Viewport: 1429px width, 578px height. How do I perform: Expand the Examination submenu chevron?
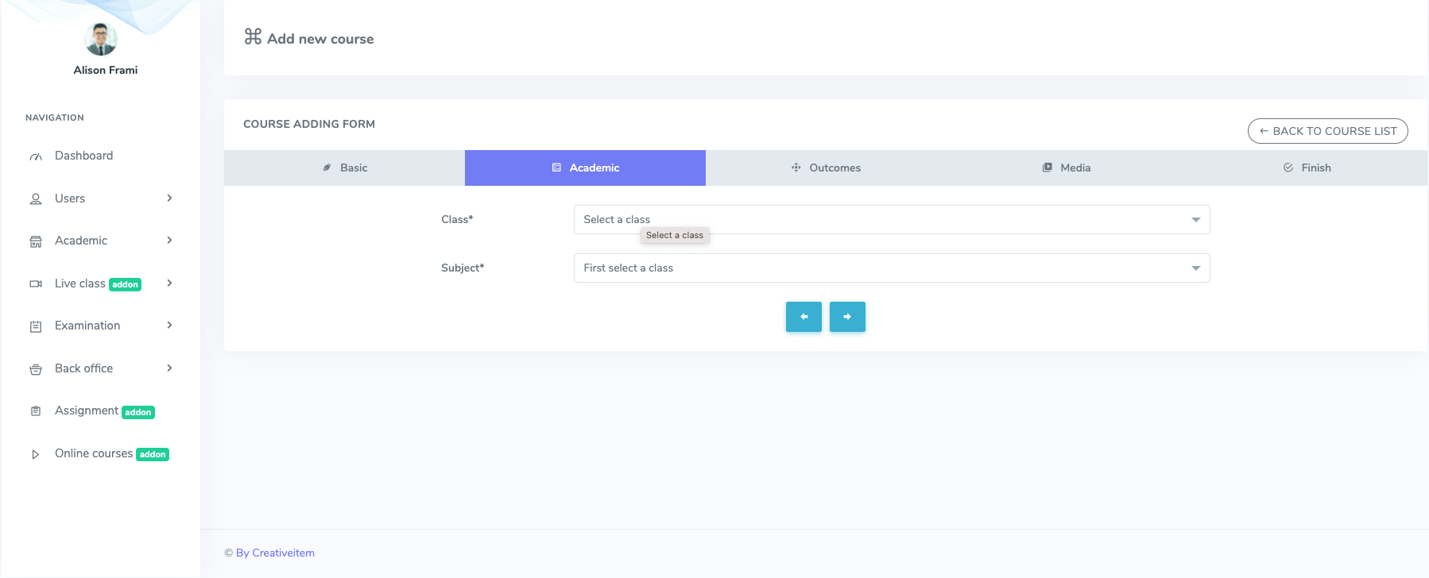pos(169,326)
